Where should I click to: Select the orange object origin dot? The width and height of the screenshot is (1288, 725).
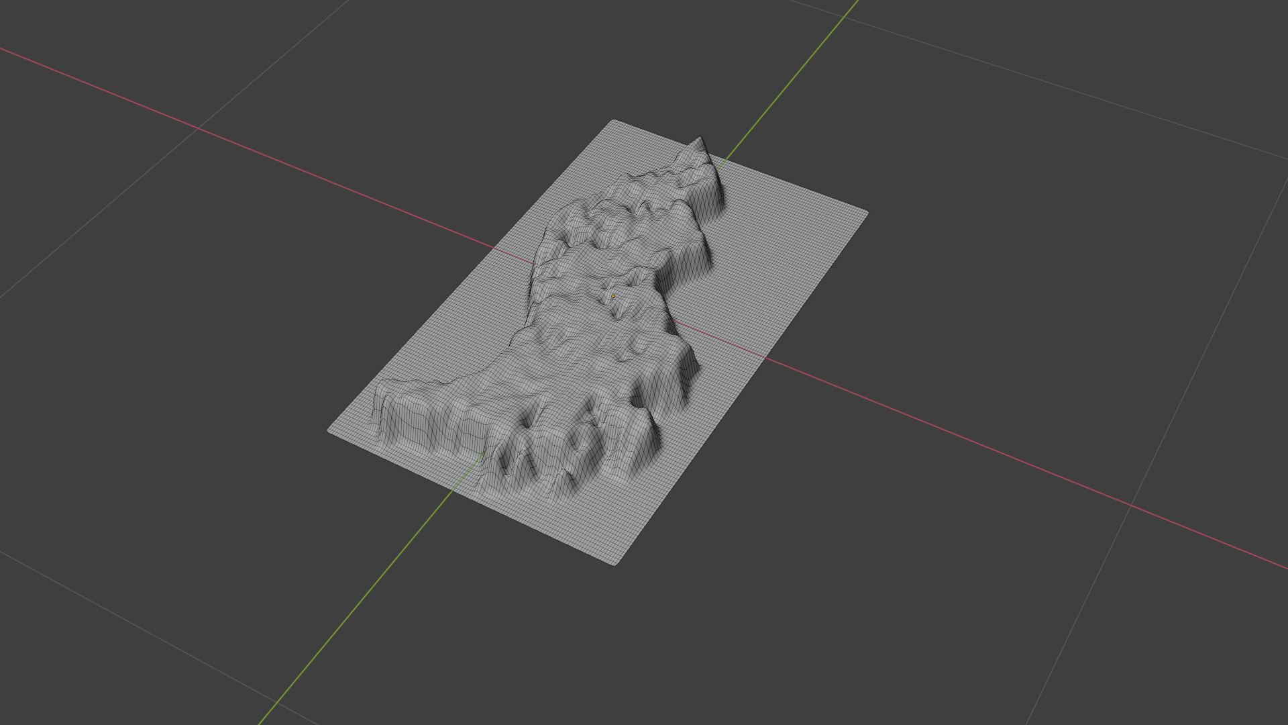[612, 296]
